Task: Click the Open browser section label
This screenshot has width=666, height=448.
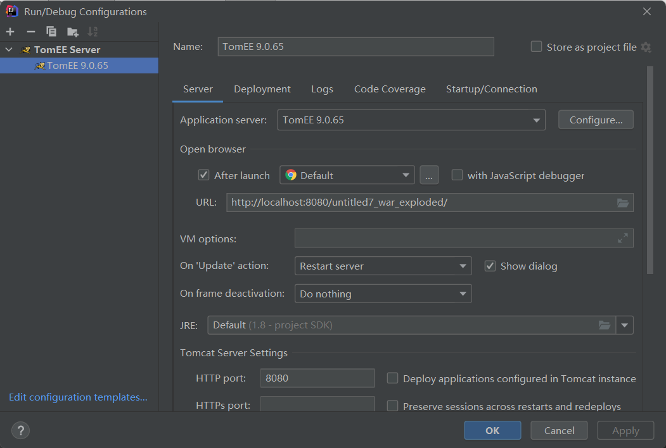Action: 213,149
